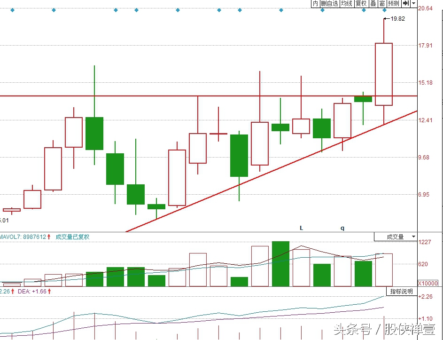
Task: Click the 内 button in top toolbar
Action: pyautogui.click(x=315, y=3)
